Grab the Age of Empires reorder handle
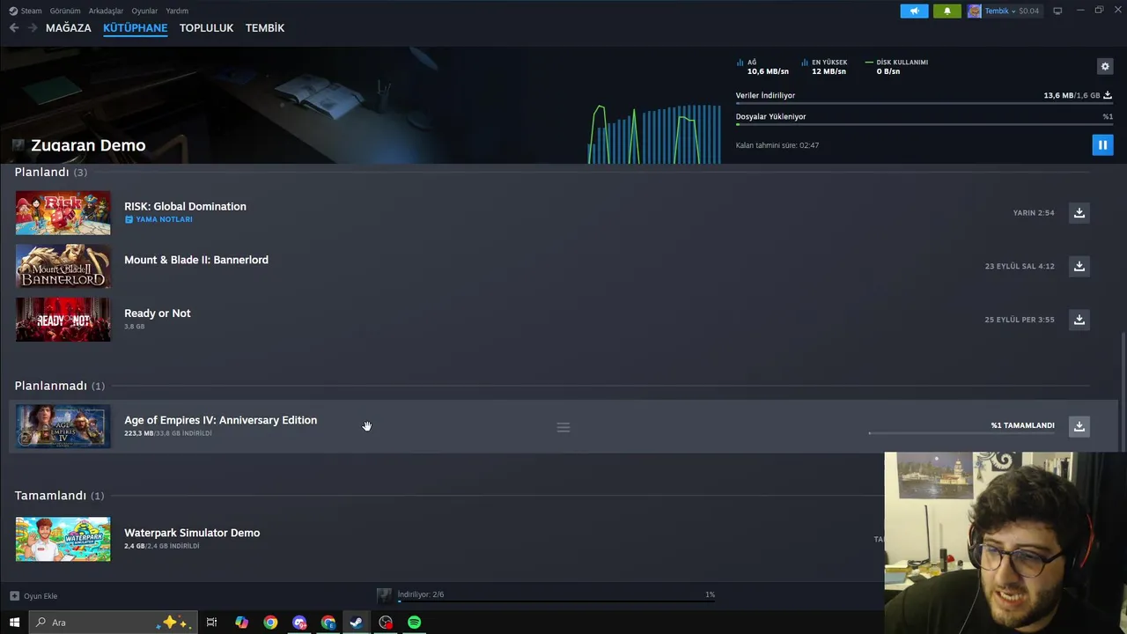 (563, 427)
